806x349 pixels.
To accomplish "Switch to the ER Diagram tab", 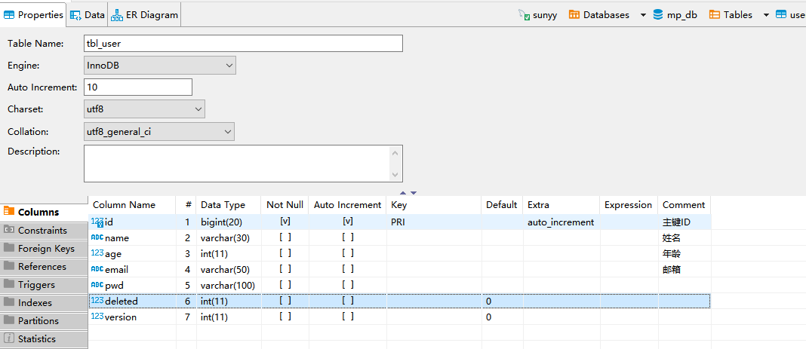I will click(x=145, y=14).
